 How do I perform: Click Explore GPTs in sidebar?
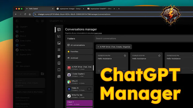click(x=23, y=55)
